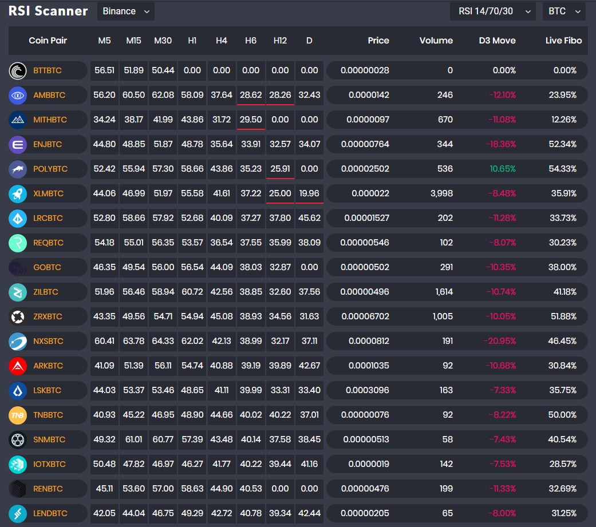The height and width of the screenshot is (527, 596).
Task: Sort by M5 column header
Action: [105, 41]
